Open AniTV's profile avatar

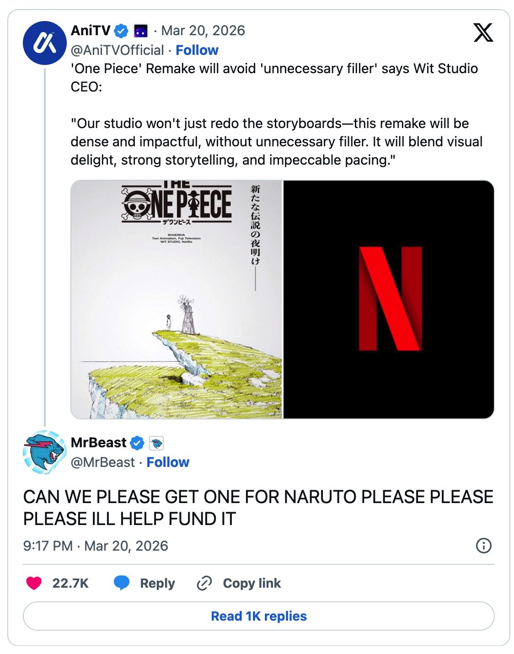pos(45,43)
